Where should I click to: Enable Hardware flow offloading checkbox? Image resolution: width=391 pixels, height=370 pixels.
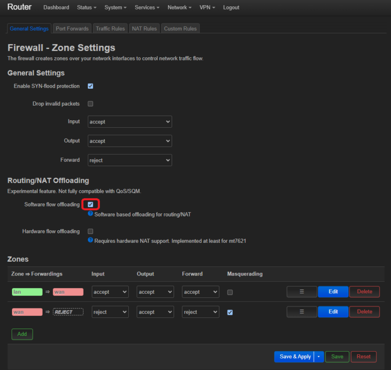[90, 231]
